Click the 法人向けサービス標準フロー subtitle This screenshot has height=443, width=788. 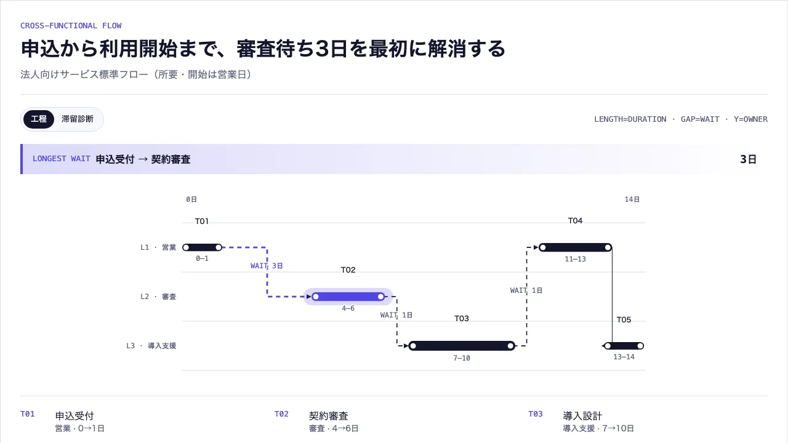137,74
